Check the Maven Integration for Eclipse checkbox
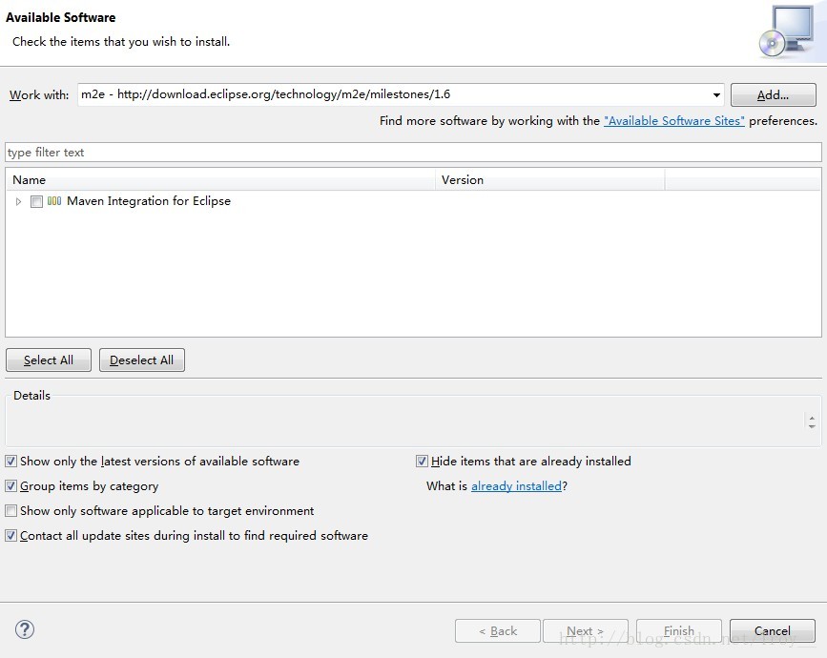827x658 pixels. [x=36, y=201]
